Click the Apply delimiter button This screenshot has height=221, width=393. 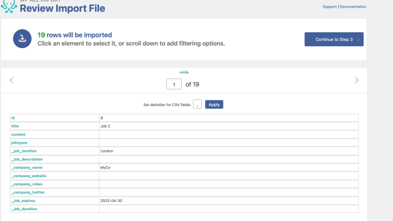214,104
